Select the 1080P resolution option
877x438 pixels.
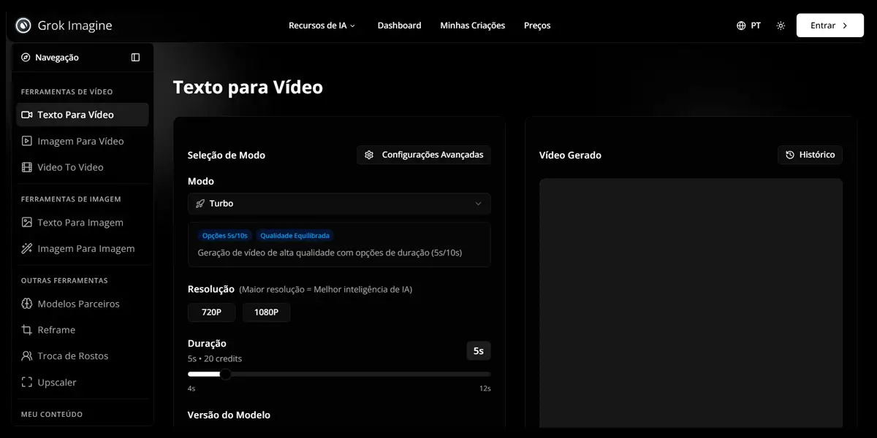point(266,312)
